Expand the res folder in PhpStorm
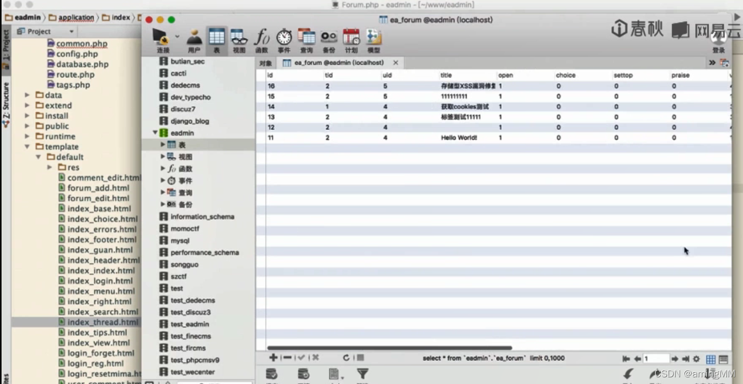 49,167
